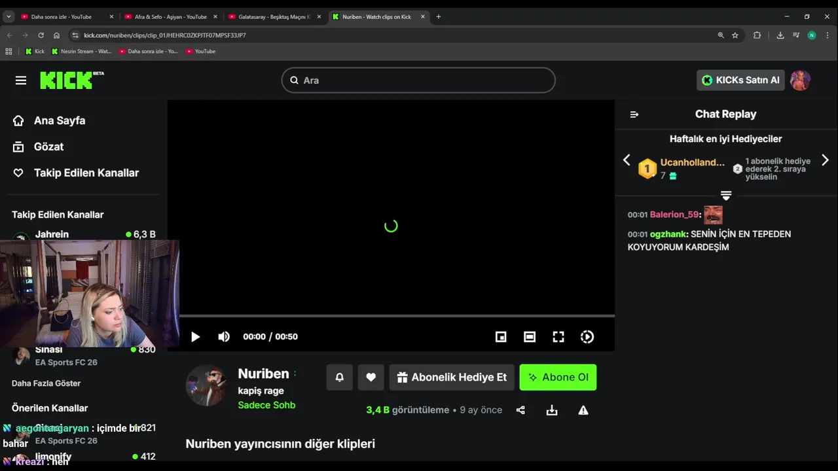Click Balerion_59 username in chat
This screenshot has height=471, width=838.
674,215
